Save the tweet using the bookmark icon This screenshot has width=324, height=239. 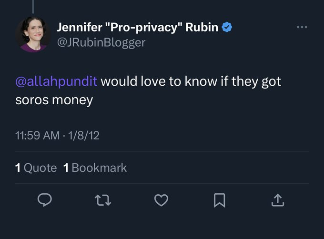220,200
